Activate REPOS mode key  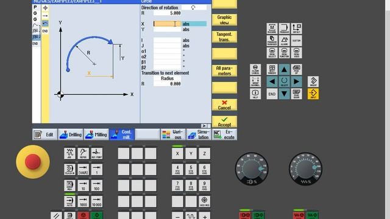tap(83, 154)
